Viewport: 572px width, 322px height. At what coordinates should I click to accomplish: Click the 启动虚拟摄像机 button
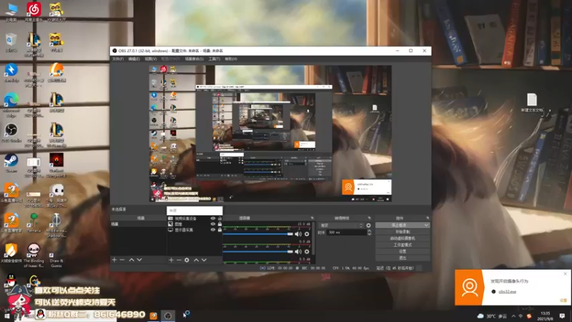coord(403,238)
